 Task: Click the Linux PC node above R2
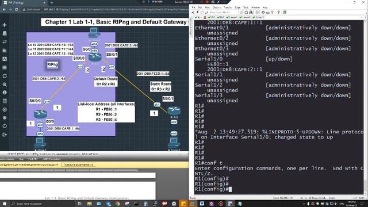point(94,32)
